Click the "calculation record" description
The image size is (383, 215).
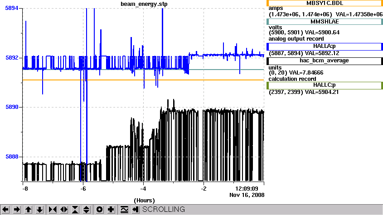[292, 79]
